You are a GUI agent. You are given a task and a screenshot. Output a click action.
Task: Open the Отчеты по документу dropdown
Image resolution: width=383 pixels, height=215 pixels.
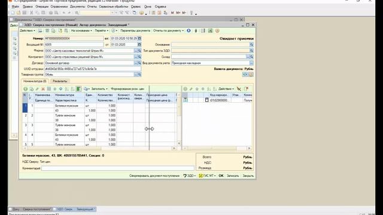tap(168, 30)
